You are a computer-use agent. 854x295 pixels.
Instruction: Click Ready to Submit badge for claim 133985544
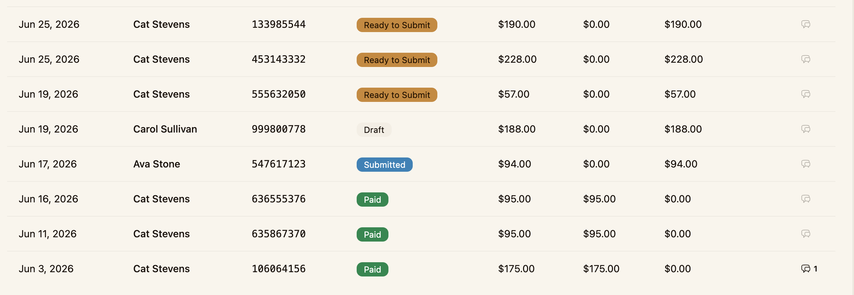coord(397,25)
